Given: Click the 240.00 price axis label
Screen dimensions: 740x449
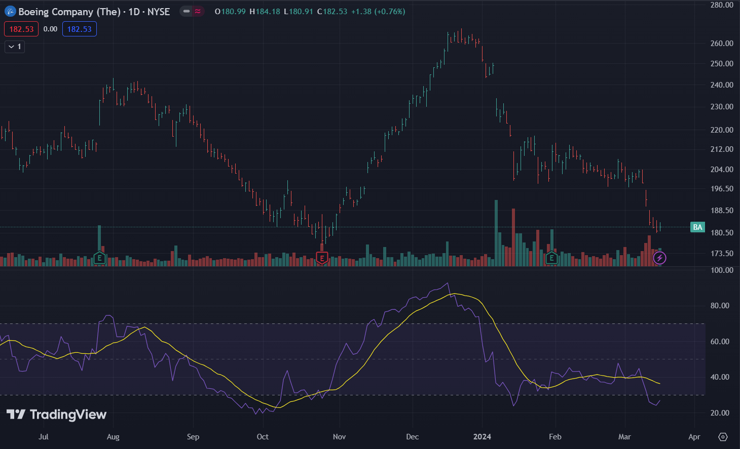Looking at the screenshot, I should coord(722,85).
